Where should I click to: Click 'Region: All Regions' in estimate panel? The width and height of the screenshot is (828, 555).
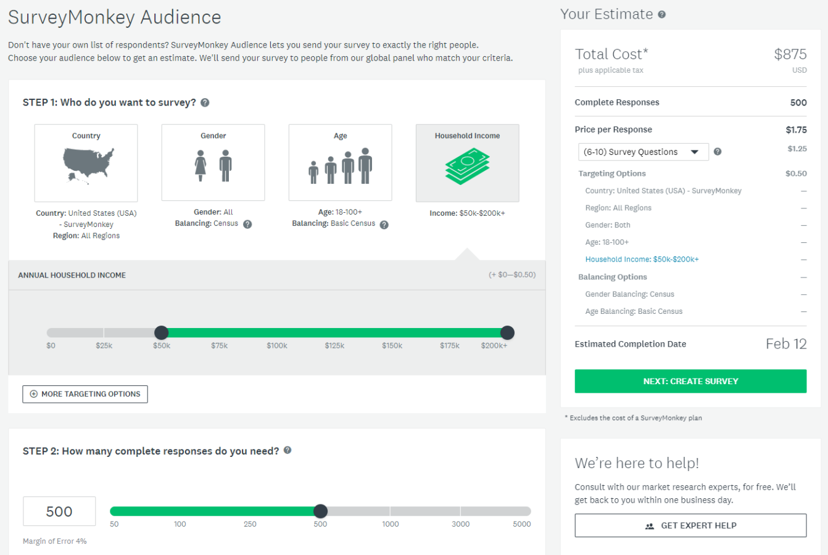[618, 208]
